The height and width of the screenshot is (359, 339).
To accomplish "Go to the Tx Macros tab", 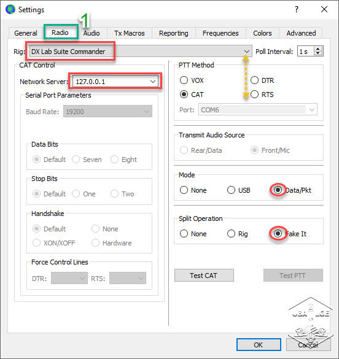I will click(130, 33).
